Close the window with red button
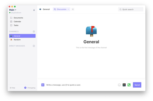Image resolution: width=153 pixels, height=101 pixels. click(x=9, y=7)
